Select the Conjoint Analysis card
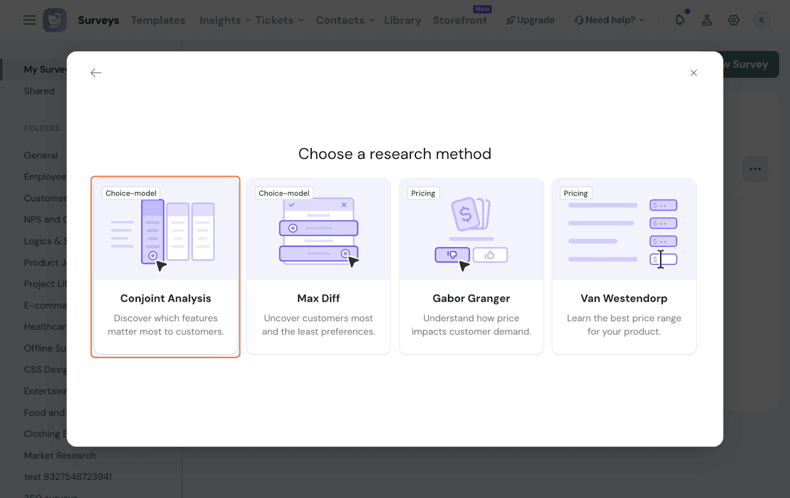The width and height of the screenshot is (790, 498). pyautogui.click(x=165, y=267)
